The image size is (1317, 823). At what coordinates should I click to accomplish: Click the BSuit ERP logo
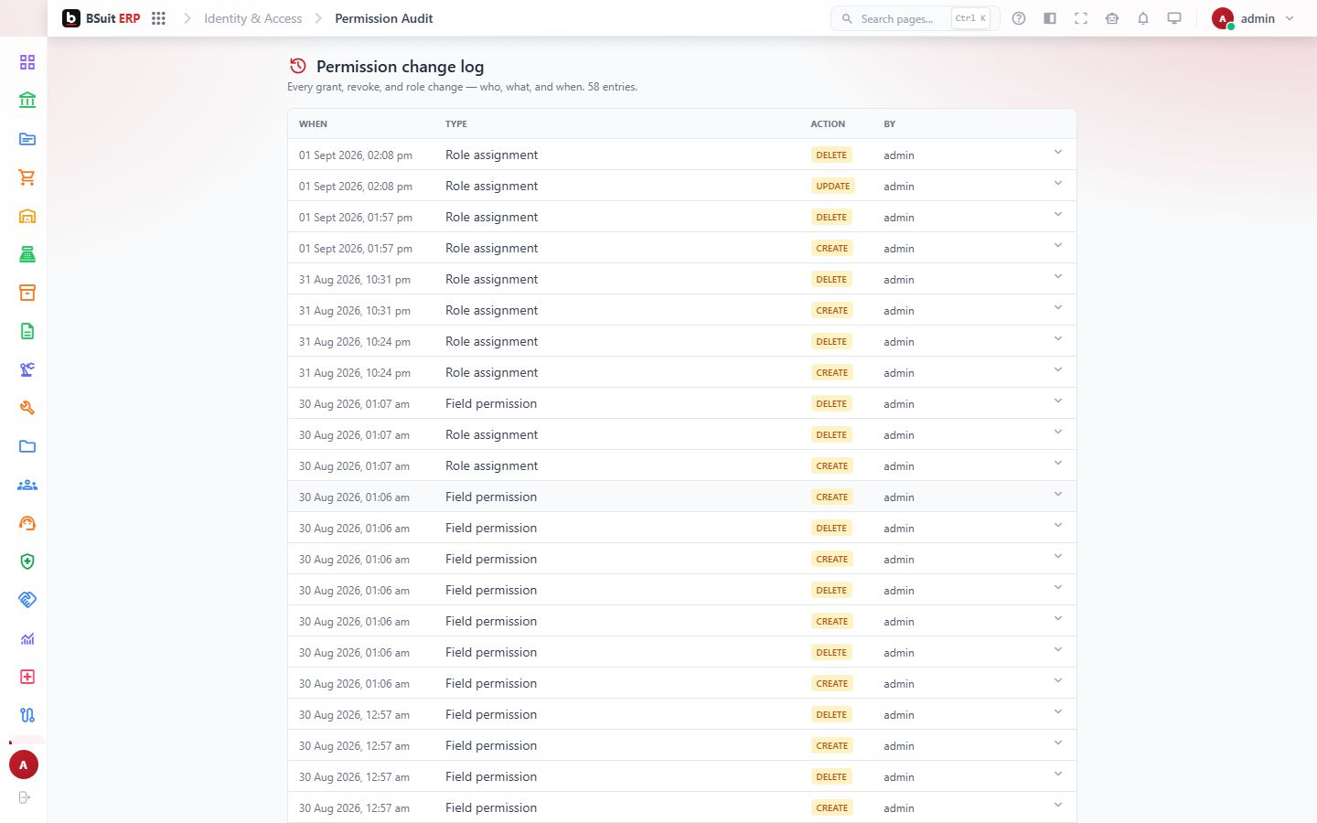pyautogui.click(x=102, y=18)
